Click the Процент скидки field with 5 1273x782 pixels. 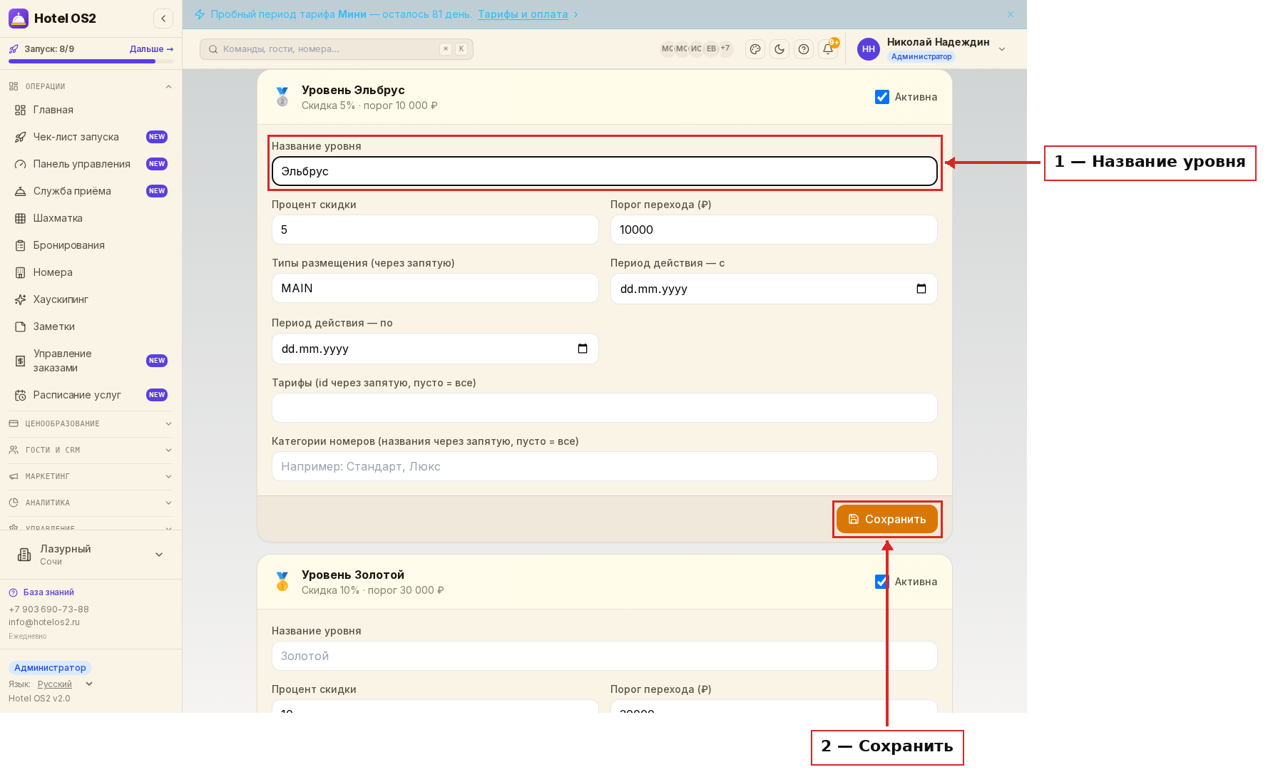click(x=435, y=230)
